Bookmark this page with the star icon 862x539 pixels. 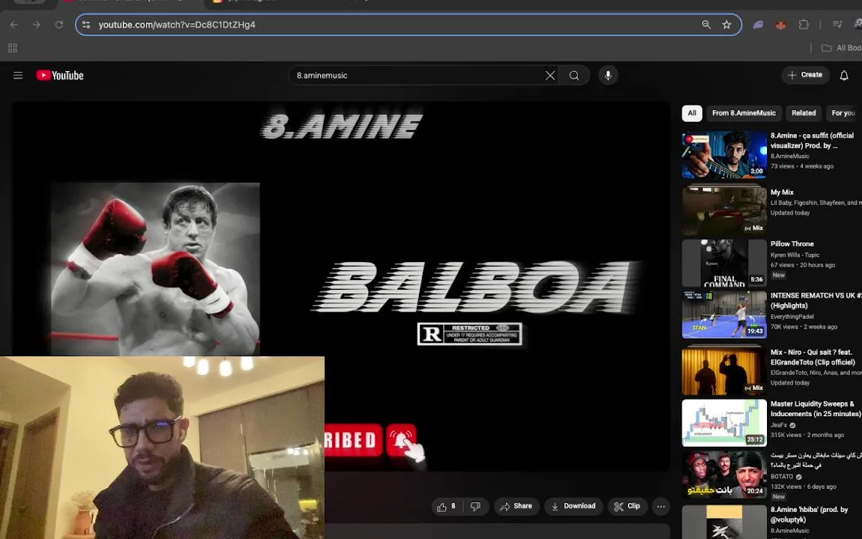tap(727, 25)
